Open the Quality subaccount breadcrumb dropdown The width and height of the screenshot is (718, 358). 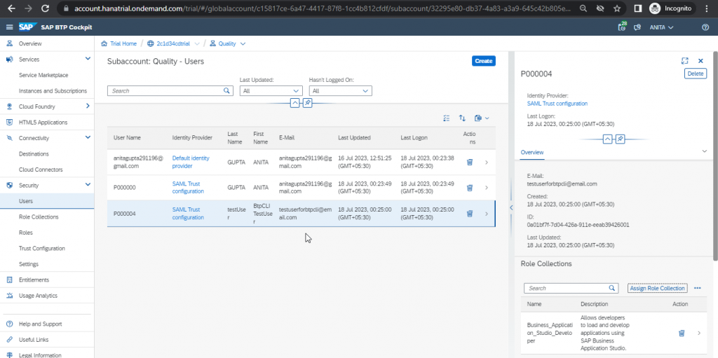tap(243, 43)
